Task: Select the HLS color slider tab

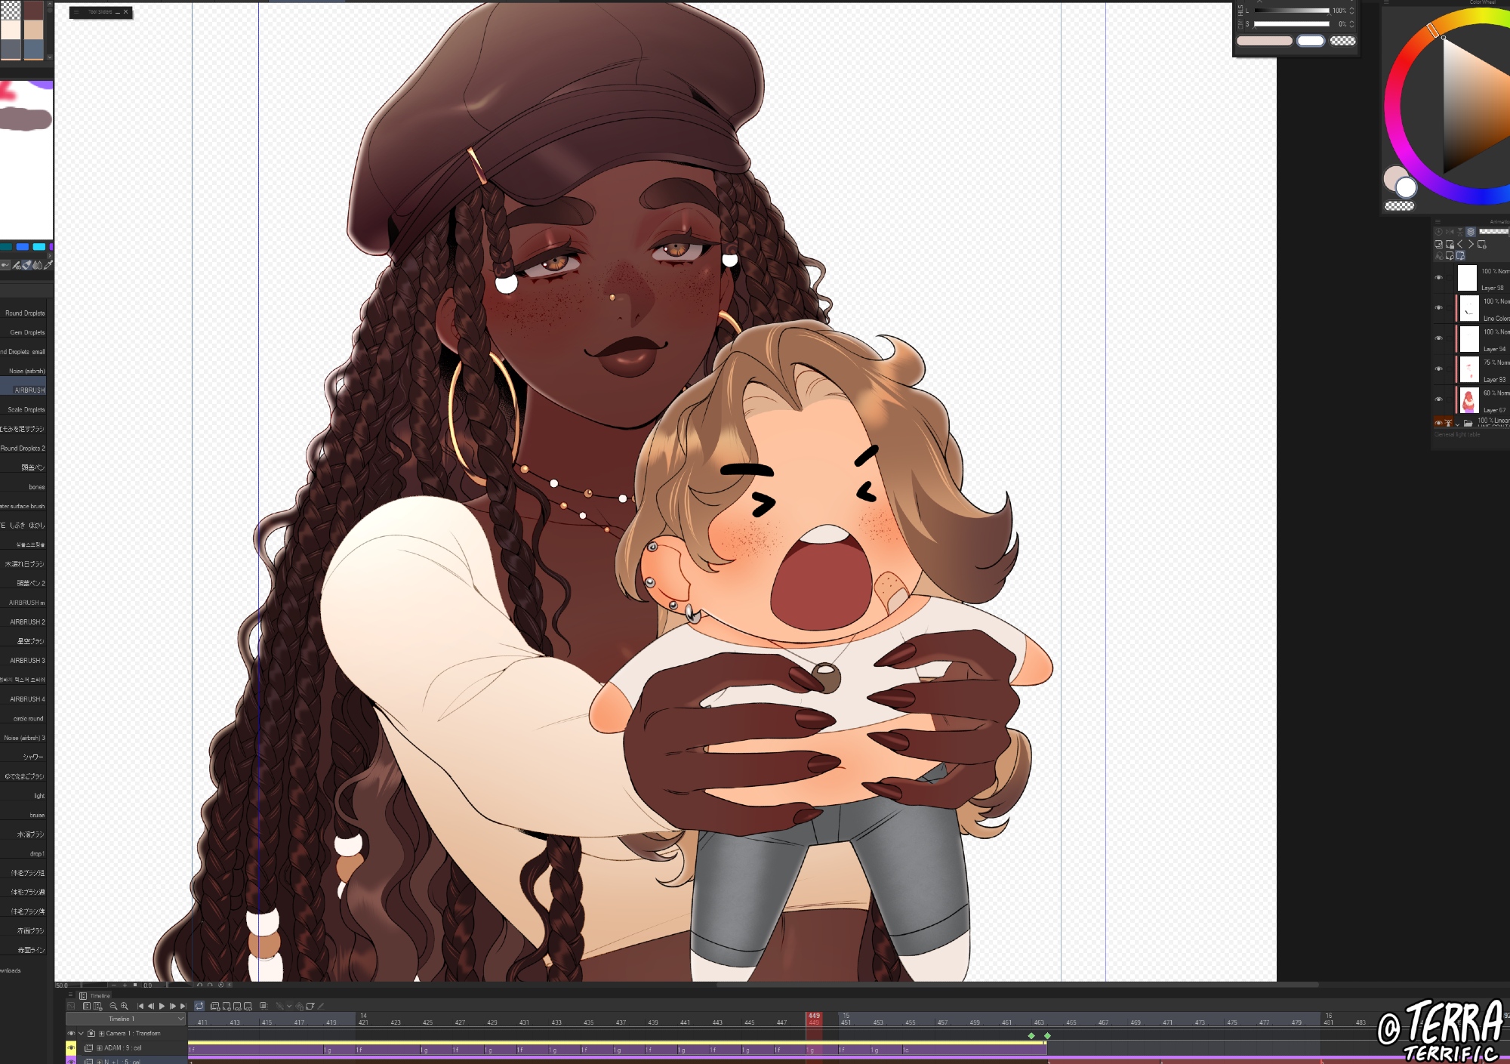Action: click(x=1240, y=11)
